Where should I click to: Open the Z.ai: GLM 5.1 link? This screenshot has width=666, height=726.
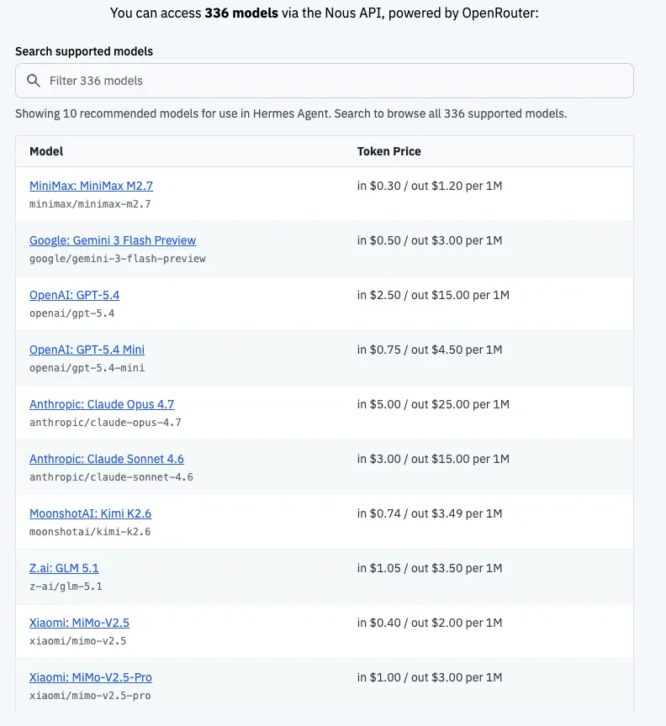(x=64, y=568)
